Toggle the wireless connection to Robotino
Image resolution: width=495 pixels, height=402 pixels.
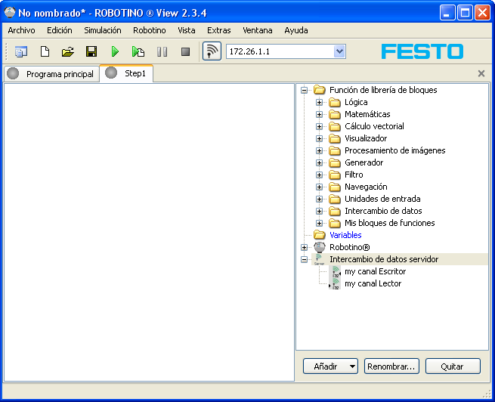point(212,51)
